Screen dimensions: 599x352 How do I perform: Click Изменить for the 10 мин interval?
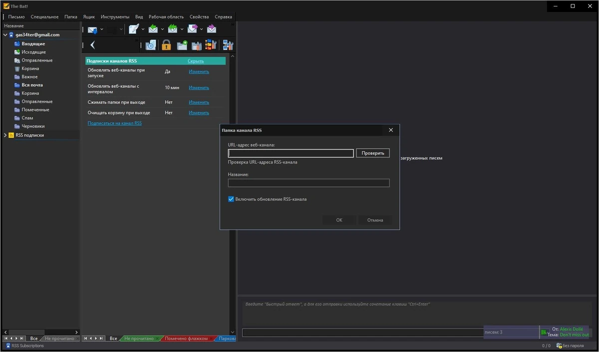(x=199, y=87)
